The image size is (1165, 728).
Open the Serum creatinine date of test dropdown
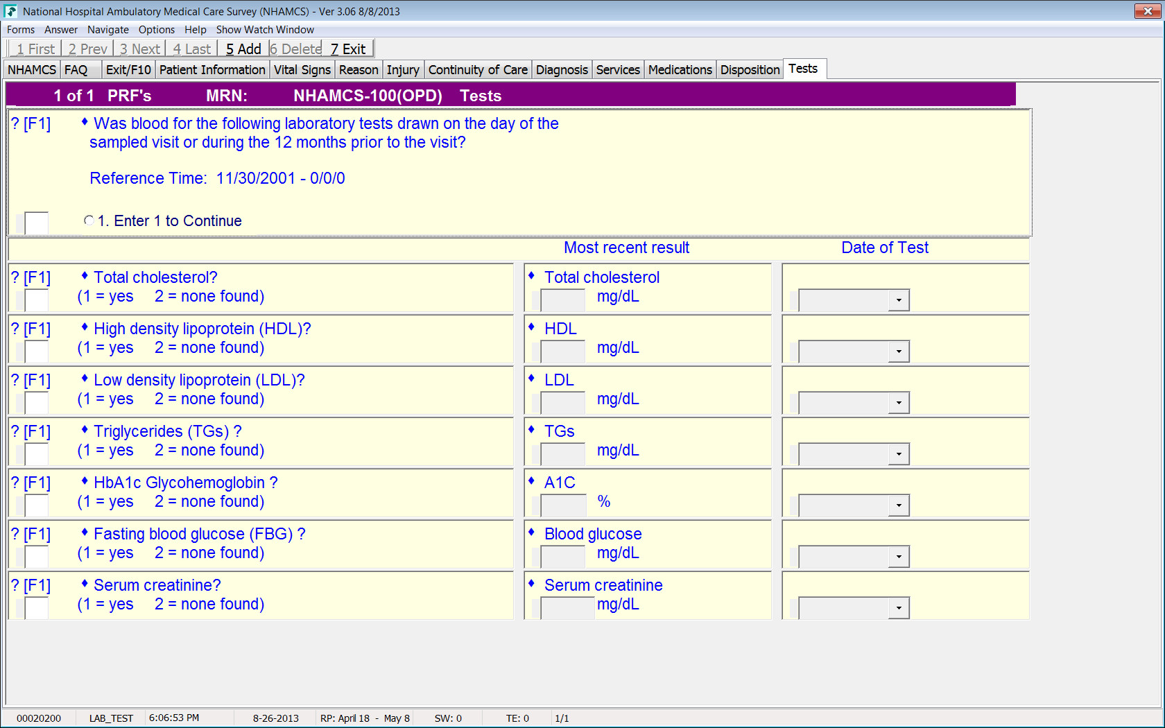pyautogui.click(x=899, y=608)
